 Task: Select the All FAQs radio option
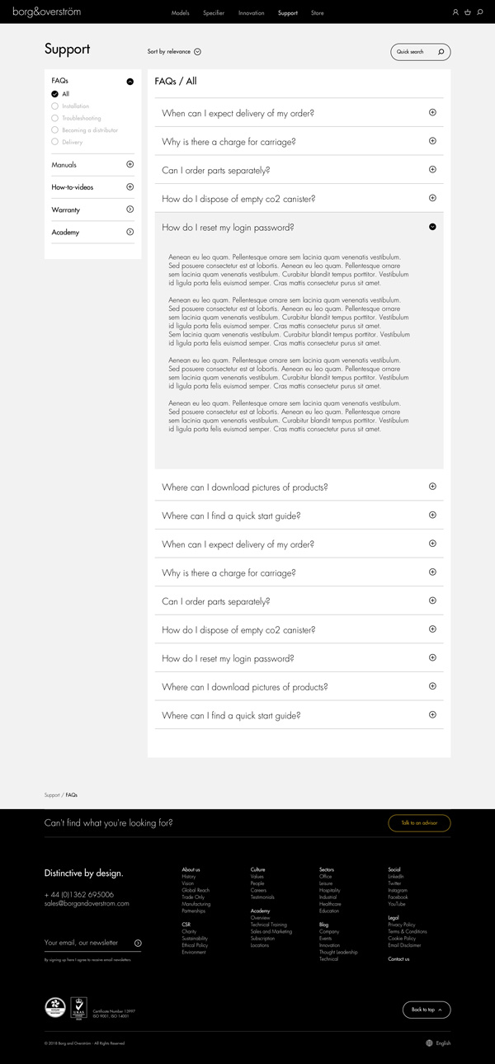55,94
